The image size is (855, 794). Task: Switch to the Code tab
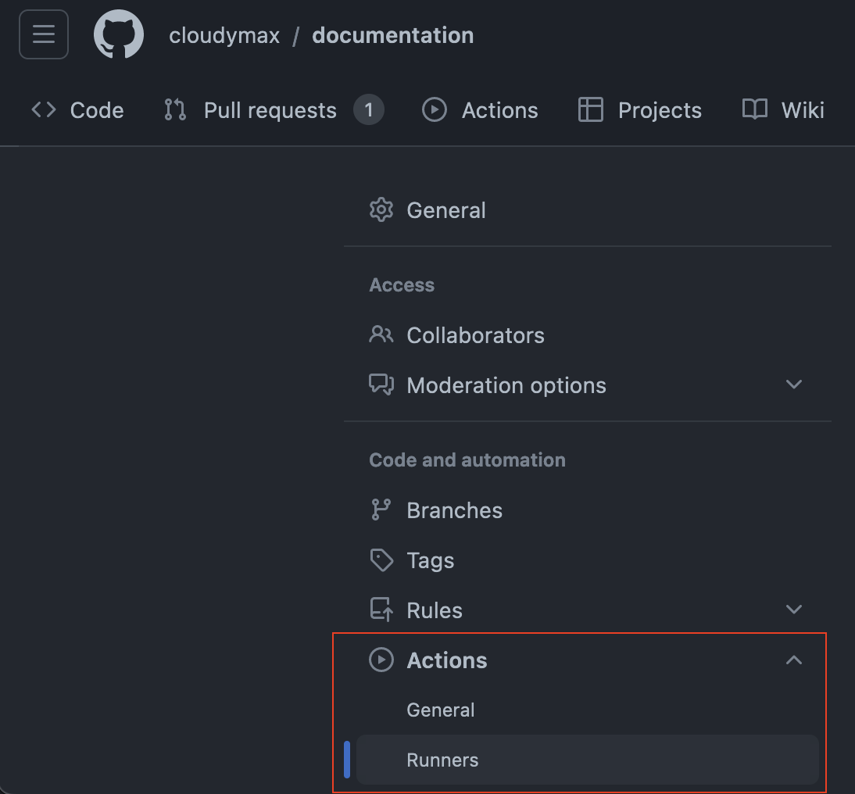77,110
